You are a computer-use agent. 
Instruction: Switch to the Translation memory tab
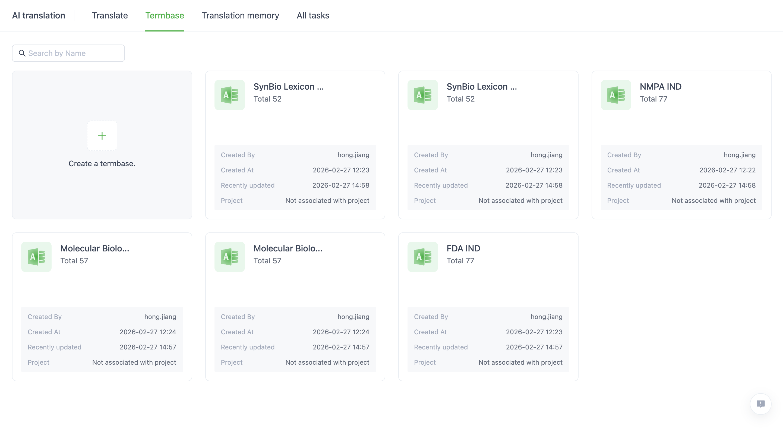click(x=240, y=15)
